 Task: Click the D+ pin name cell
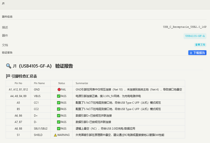coord(40,115)
